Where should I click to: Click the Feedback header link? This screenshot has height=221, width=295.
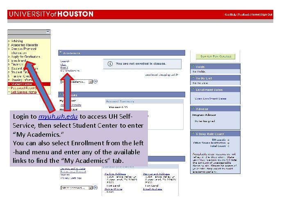pos(244,14)
